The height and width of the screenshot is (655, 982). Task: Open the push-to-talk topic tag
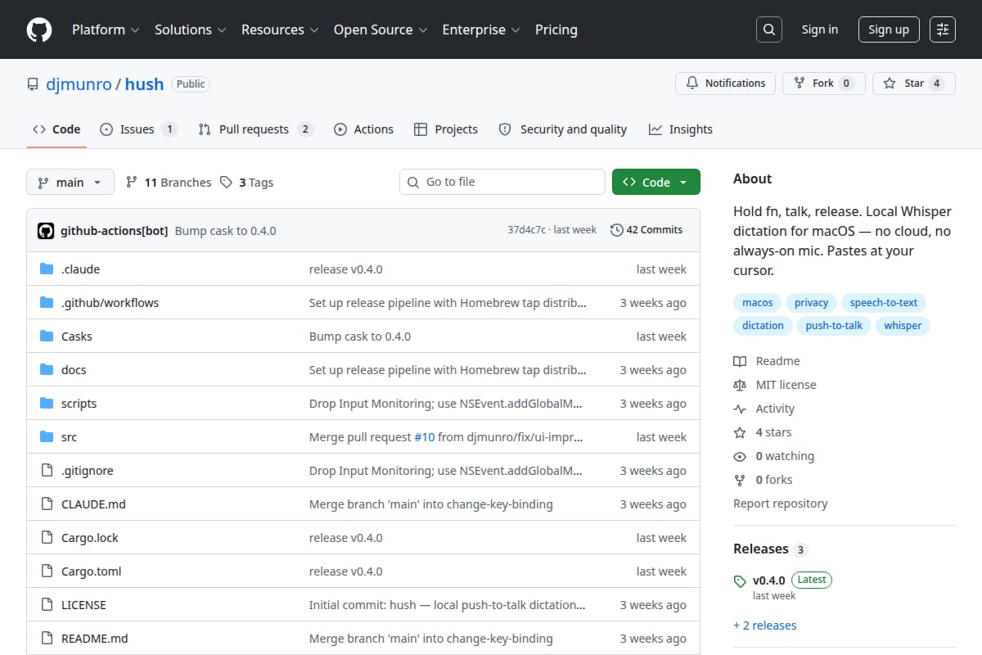834,326
